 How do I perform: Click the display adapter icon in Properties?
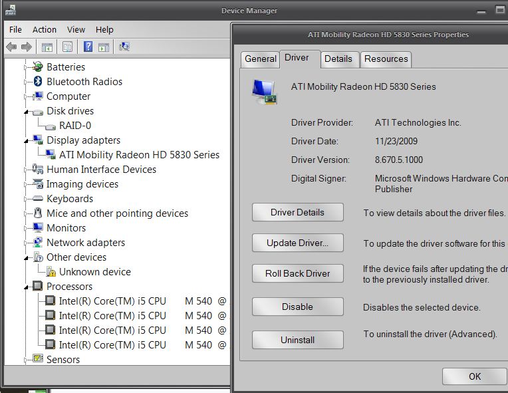click(x=265, y=92)
